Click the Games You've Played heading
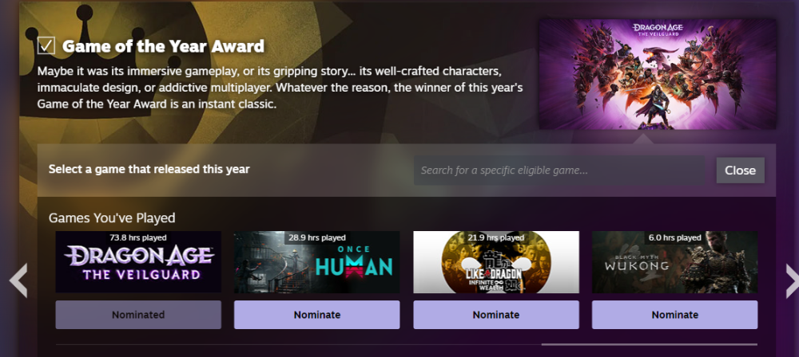The width and height of the screenshot is (799, 357). 112,218
